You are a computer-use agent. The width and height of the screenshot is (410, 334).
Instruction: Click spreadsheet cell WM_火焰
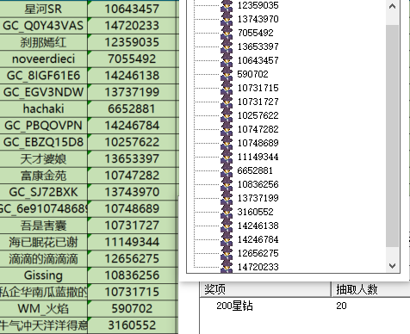(43, 308)
